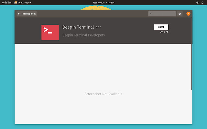
Task: Go back to the Development category
Action: click(27, 14)
